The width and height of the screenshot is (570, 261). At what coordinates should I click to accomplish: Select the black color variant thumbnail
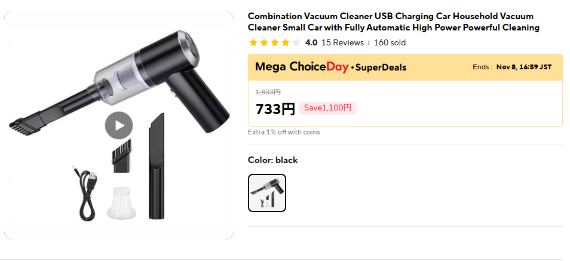267,193
